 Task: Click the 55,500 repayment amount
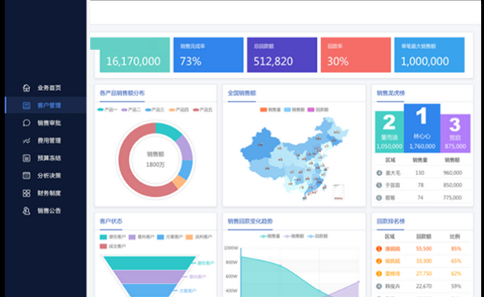tap(424, 249)
